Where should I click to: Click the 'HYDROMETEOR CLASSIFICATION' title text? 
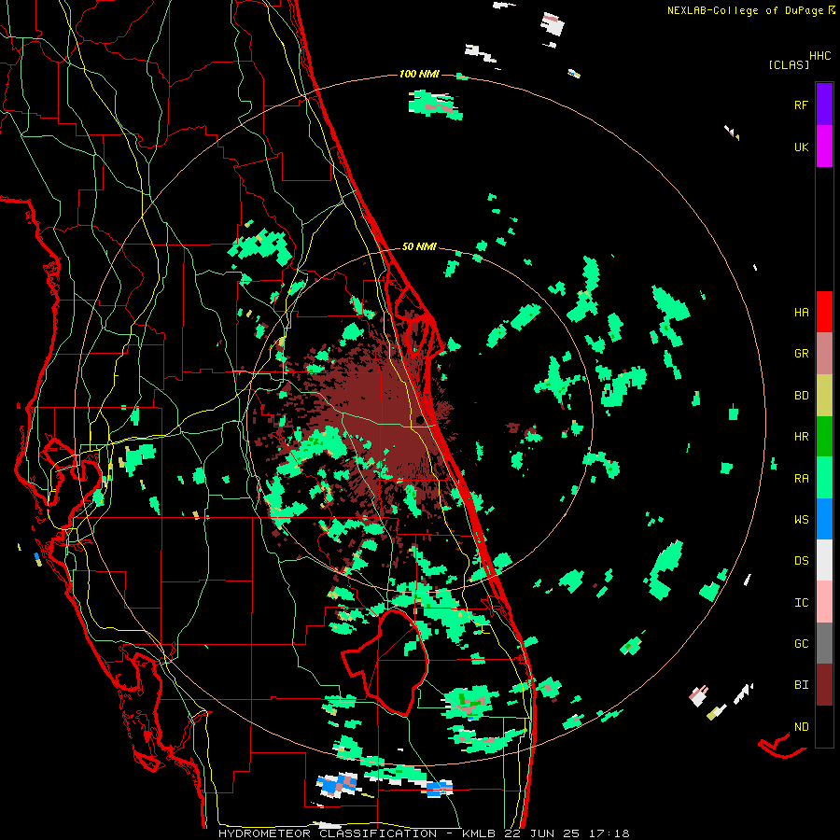pyautogui.click(x=328, y=833)
